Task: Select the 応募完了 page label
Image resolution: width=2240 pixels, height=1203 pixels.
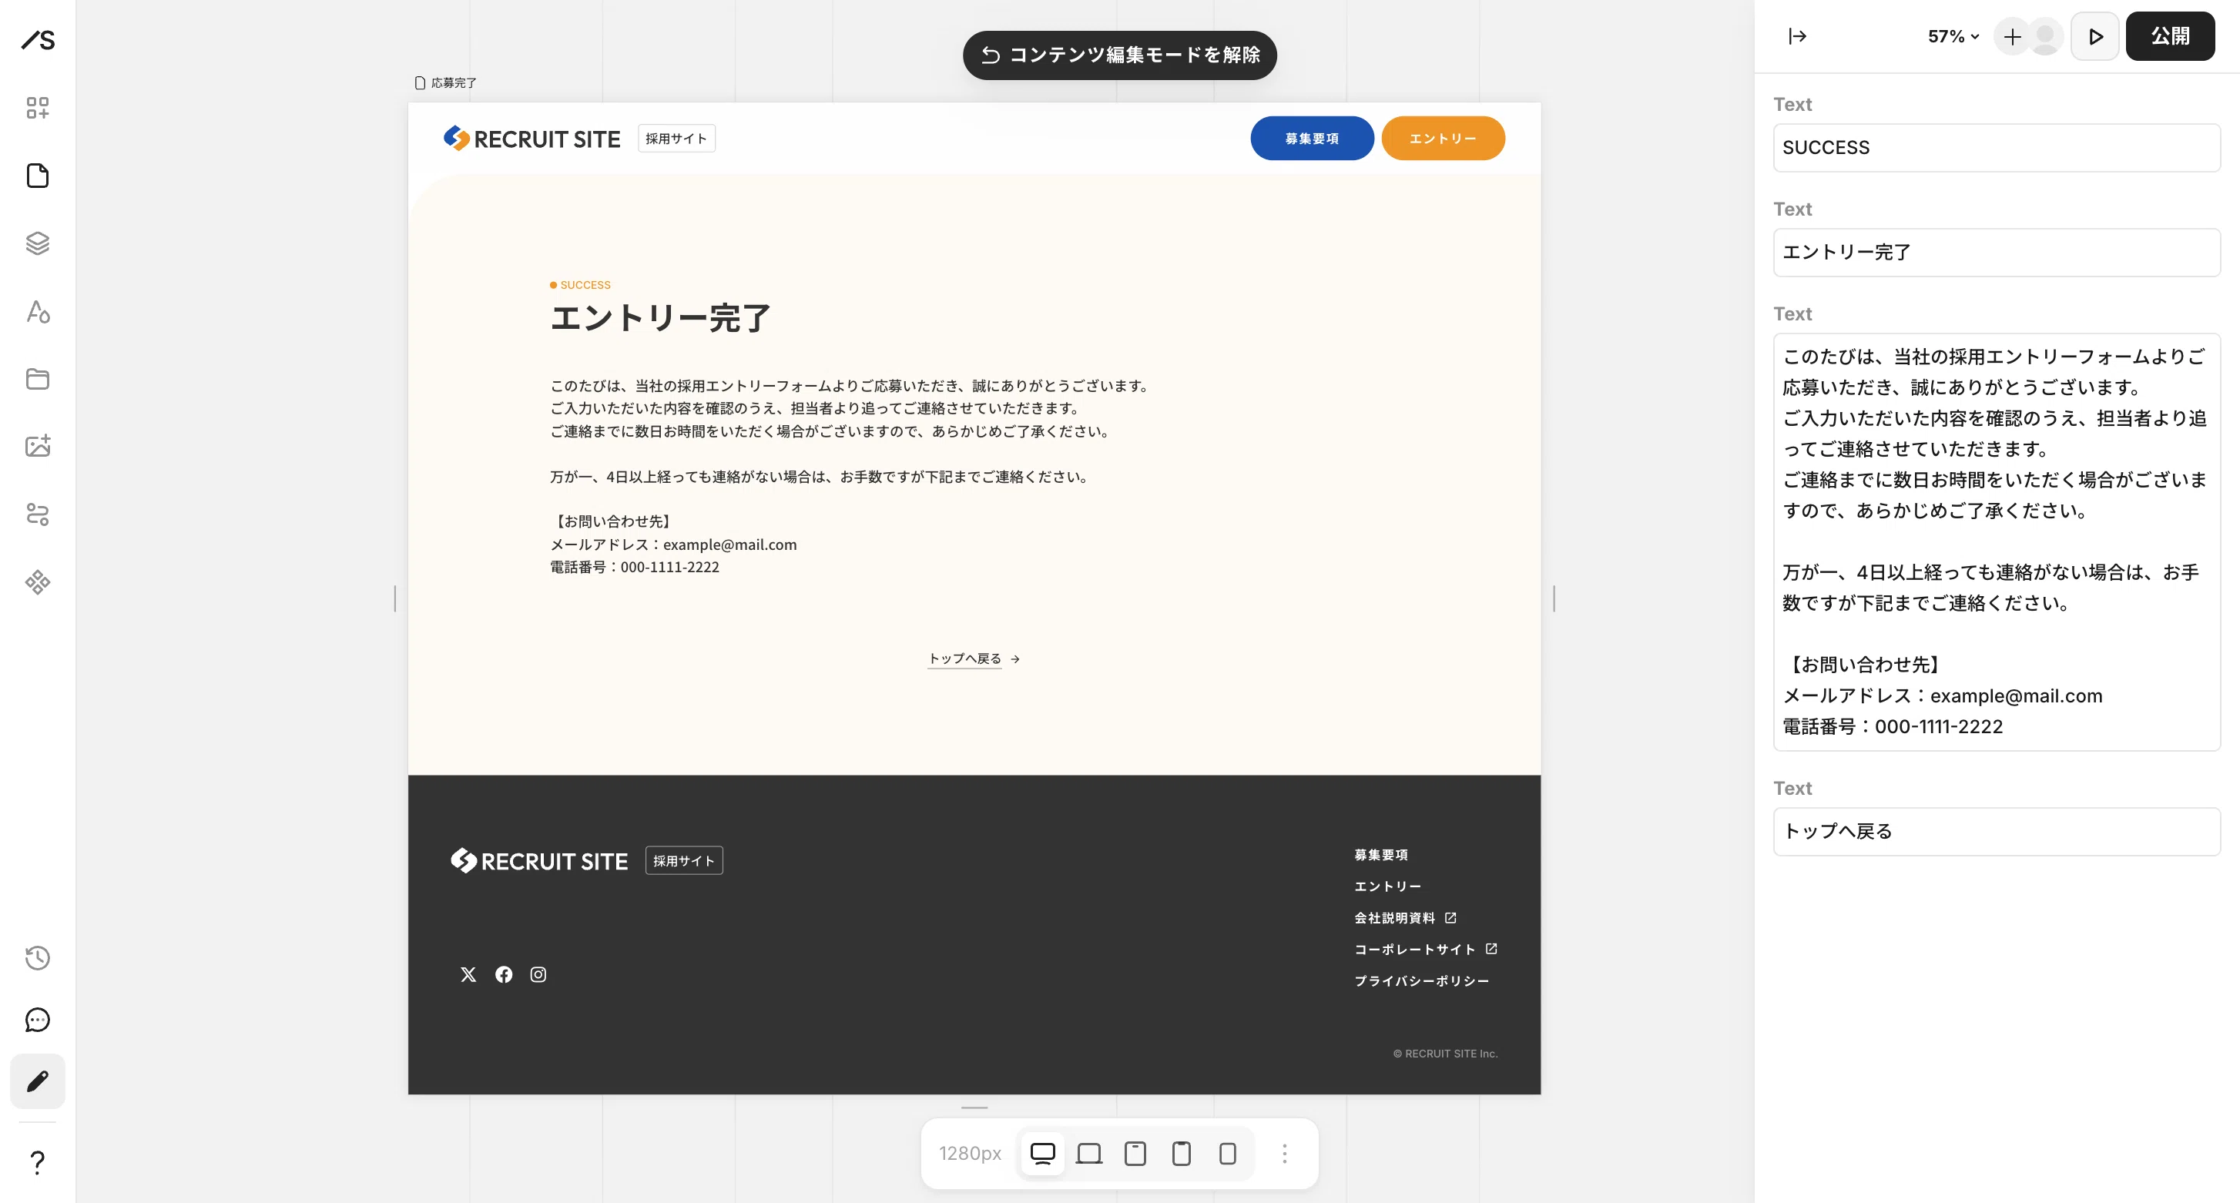Action: point(446,82)
